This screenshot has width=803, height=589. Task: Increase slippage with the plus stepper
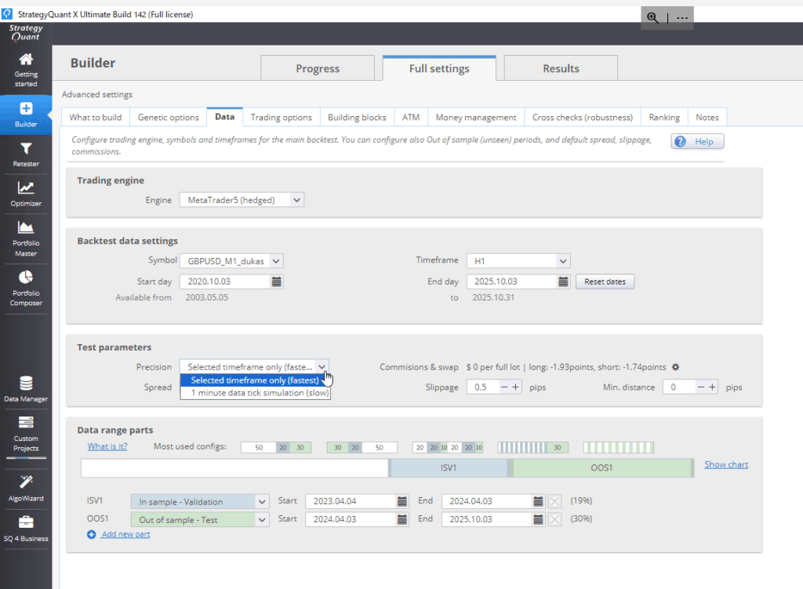[x=515, y=387]
